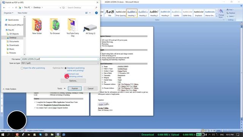This screenshot has height=137, width=243.
Task: Click This PC in address breadcrumb
Action: [27, 8]
